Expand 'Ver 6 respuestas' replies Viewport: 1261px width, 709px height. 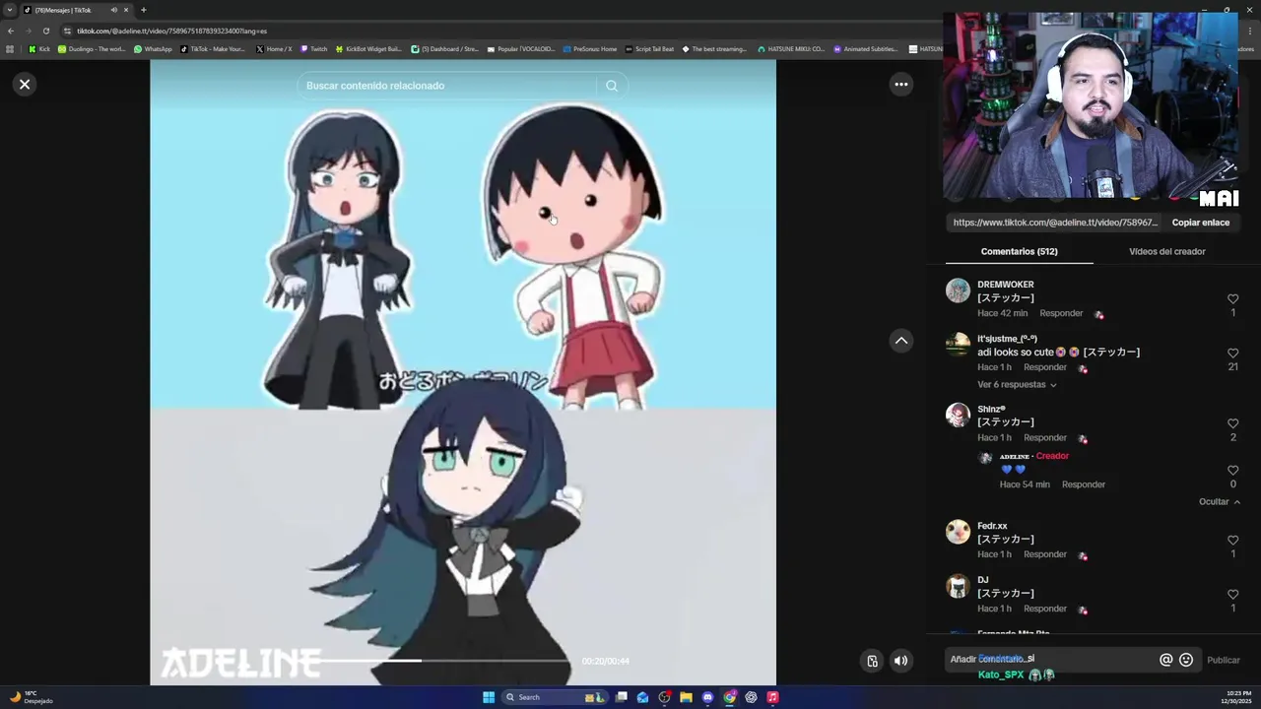[x=1017, y=385]
